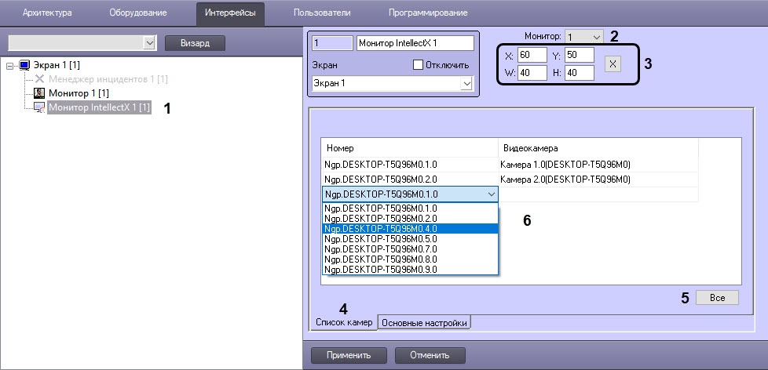Viewport: 768px width, 370px height.
Task: Click the Экран 1 monitor icon in tree
Action: click(23, 65)
